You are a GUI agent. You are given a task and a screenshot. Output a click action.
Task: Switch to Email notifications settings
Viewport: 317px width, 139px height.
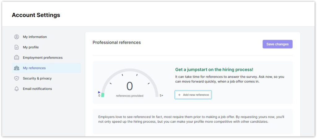37,89
